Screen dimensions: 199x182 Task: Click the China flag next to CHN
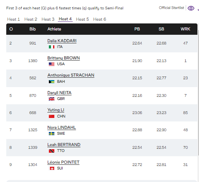click(52, 116)
